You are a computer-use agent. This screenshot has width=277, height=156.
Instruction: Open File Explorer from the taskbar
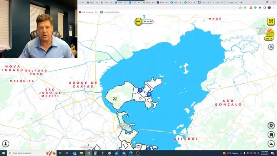tap(81, 153)
